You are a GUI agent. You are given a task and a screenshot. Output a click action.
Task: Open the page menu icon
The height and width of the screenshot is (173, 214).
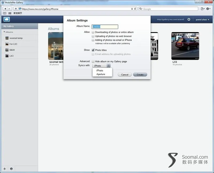(x=203, y=9)
